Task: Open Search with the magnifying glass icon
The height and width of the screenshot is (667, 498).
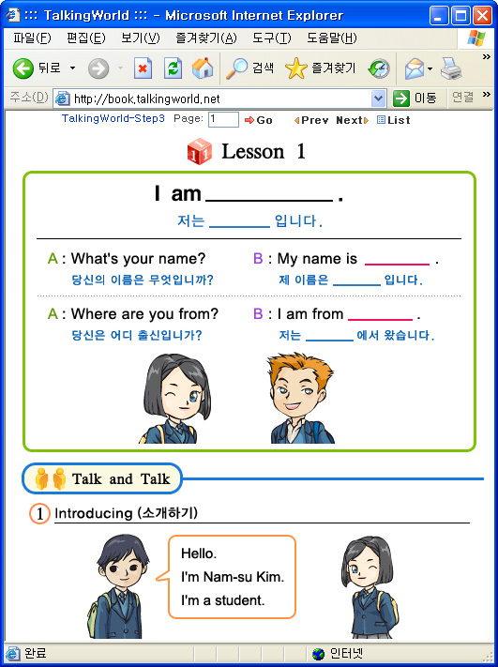Action: click(236, 68)
